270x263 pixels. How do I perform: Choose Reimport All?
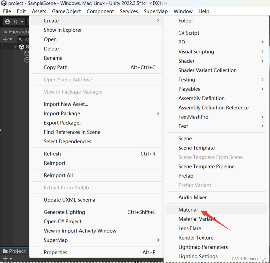click(97, 175)
